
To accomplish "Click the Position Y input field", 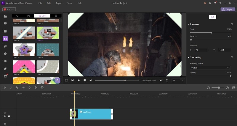I will (225, 50).
